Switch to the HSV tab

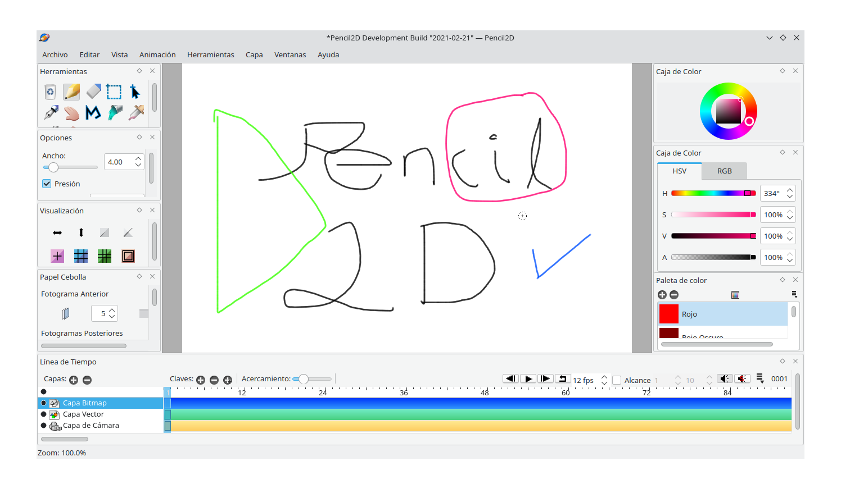click(680, 171)
